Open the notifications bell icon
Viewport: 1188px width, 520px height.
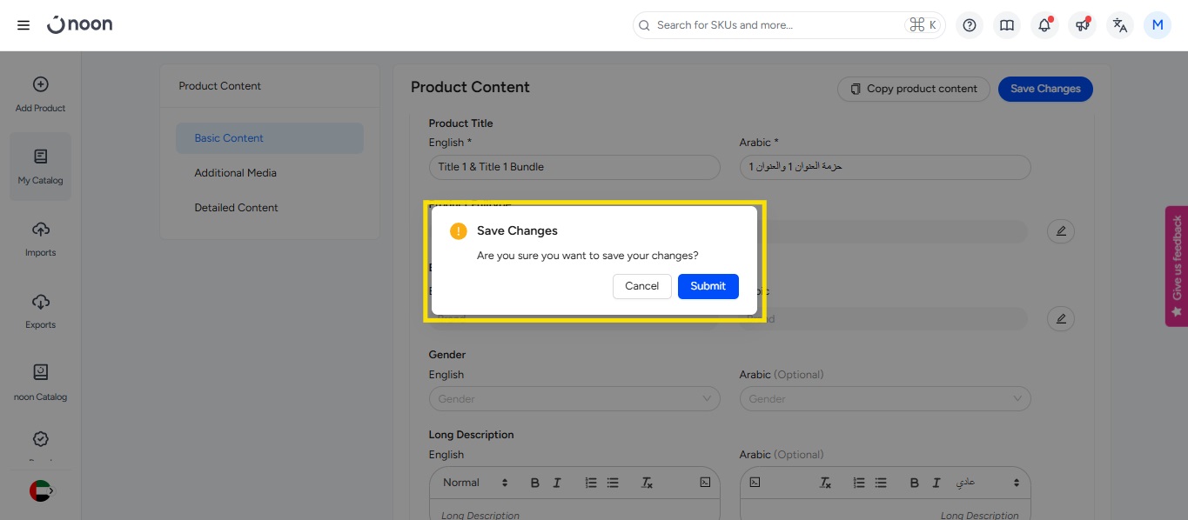pos(1044,25)
